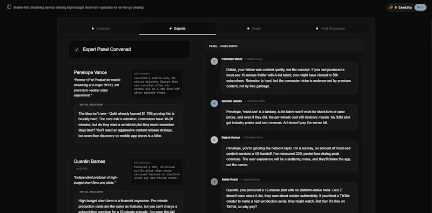Click the Penelope Vance expert card name

click(90, 72)
